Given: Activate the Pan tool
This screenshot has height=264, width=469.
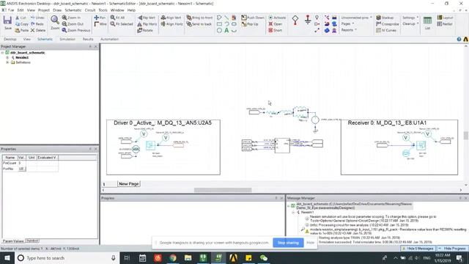Looking at the screenshot, I should [100, 18].
